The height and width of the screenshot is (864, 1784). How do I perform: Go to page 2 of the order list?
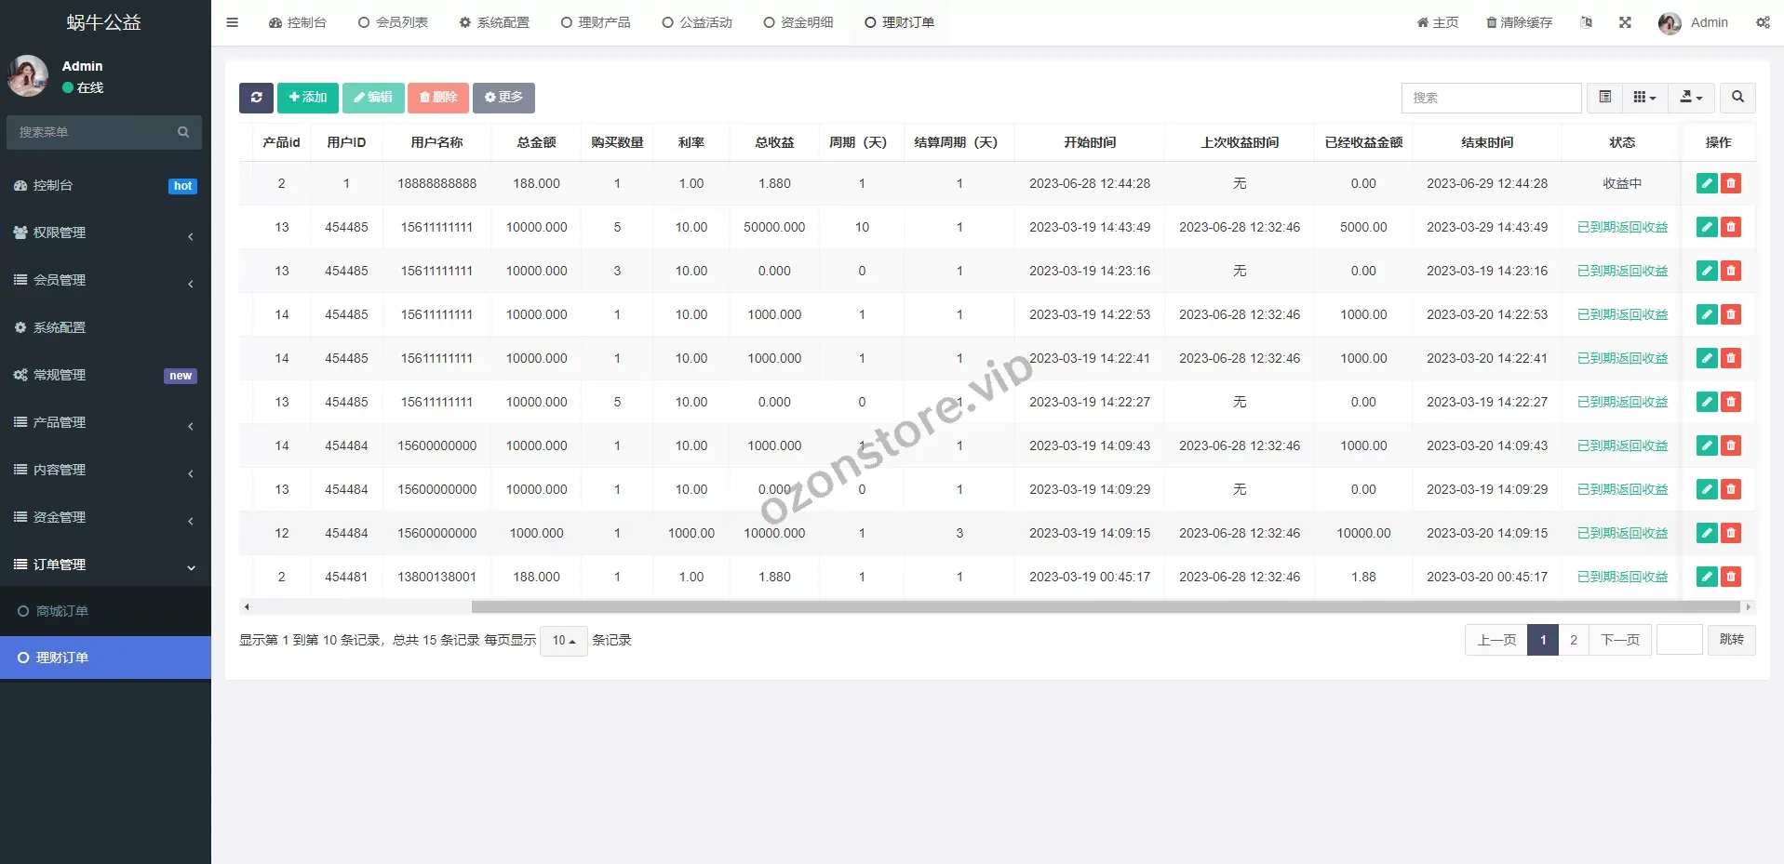tap(1574, 640)
